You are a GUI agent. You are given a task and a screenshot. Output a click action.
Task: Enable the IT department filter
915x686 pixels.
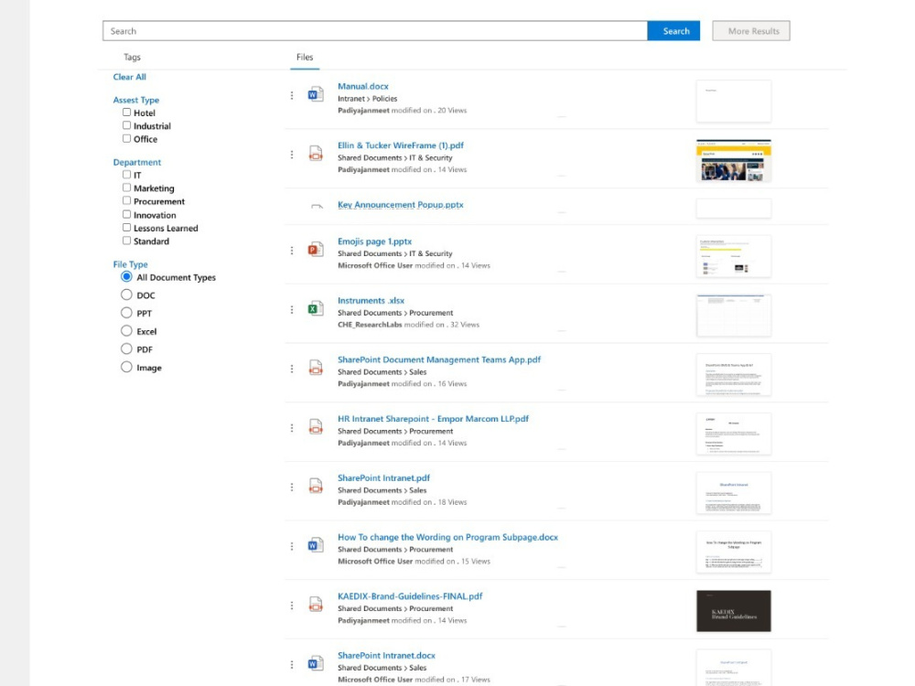click(x=126, y=175)
